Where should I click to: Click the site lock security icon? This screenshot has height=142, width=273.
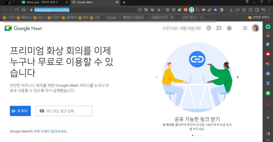[31, 10]
